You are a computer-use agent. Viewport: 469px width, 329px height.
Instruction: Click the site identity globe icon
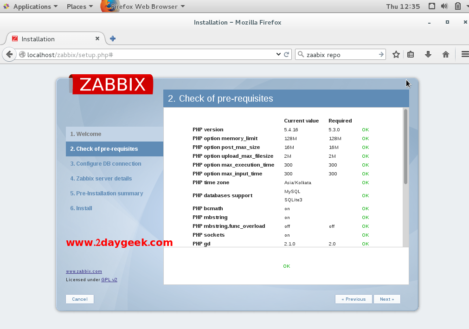pos(22,54)
